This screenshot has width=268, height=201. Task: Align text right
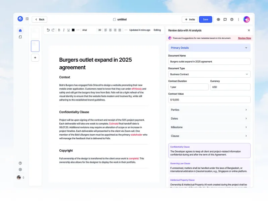coord(115,30)
